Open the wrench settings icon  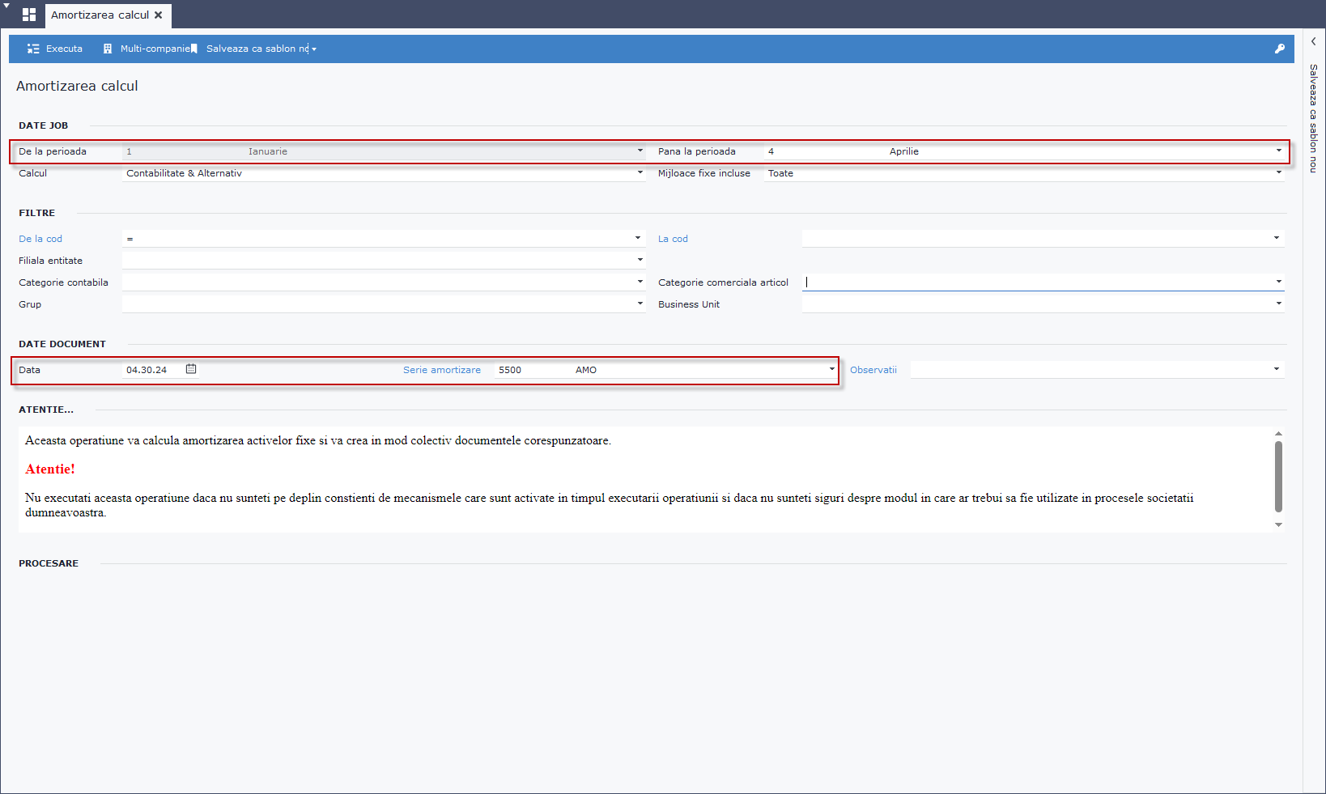point(1280,49)
